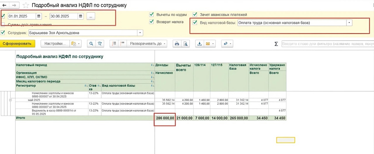Image resolution: width=374 pixels, height=154 pixels.
Task: Send report by email envelope icon
Action: pos(208,44)
